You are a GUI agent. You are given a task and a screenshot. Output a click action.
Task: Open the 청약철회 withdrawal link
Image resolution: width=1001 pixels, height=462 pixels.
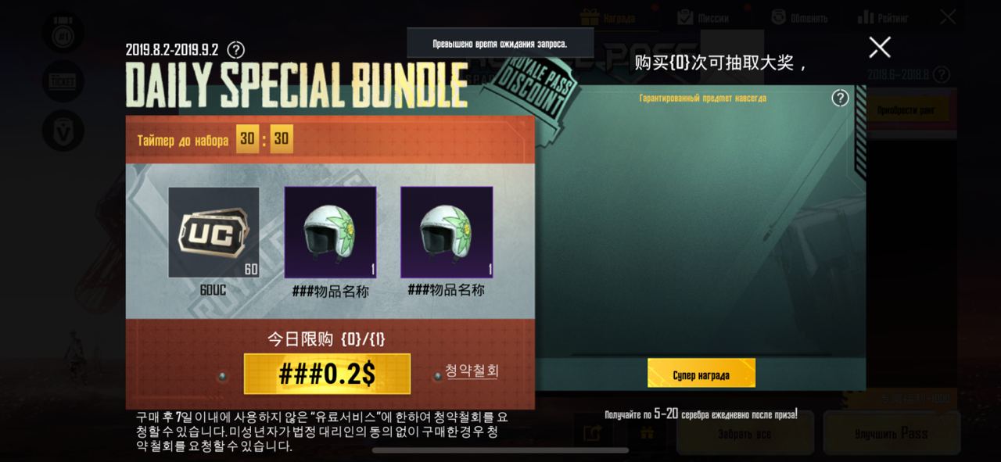point(472,371)
